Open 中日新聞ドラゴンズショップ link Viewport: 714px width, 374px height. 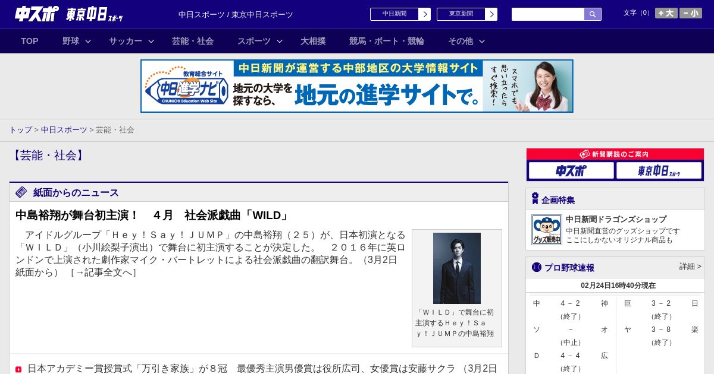(x=616, y=219)
